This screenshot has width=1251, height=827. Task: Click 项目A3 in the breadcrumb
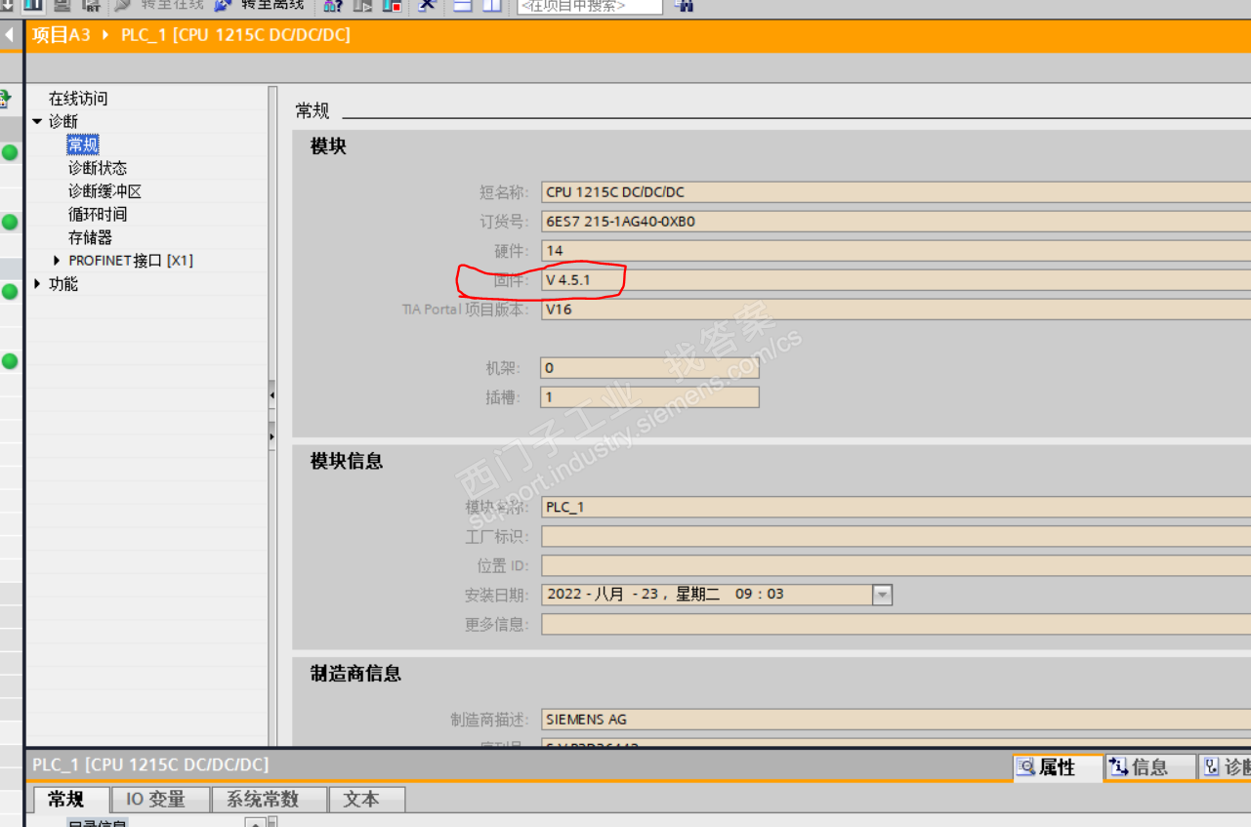(61, 35)
